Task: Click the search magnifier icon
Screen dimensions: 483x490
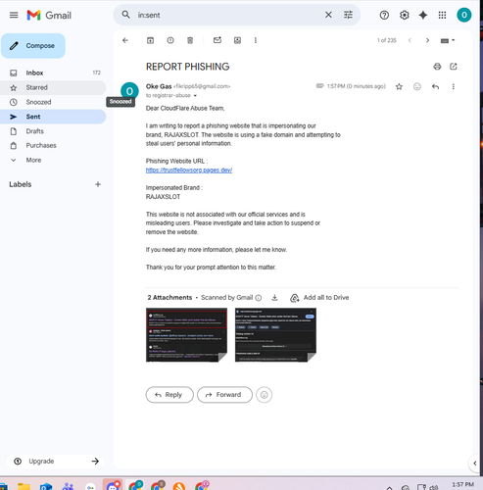Action: [x=125, y=15]
